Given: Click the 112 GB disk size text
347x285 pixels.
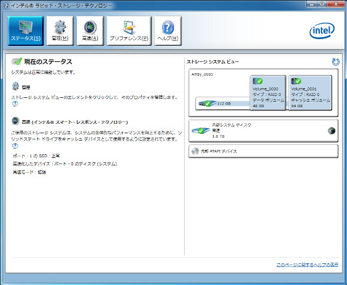Looking at the screenshot, I should [224, 103].
